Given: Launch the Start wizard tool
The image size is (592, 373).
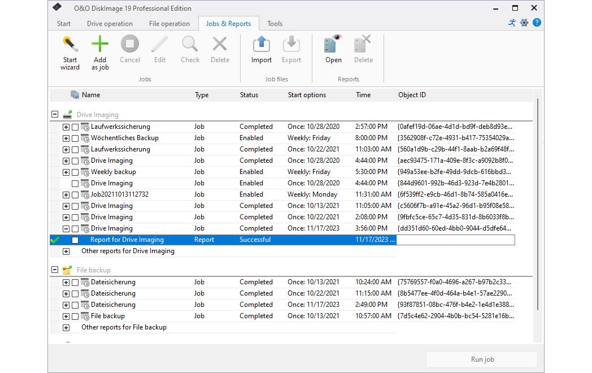Looking at the screenshot, I should click(x=70, y=53).
